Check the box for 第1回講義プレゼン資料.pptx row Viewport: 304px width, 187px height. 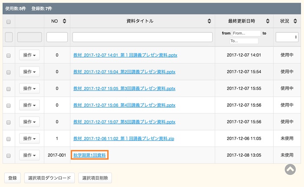[x=8, y=55]
